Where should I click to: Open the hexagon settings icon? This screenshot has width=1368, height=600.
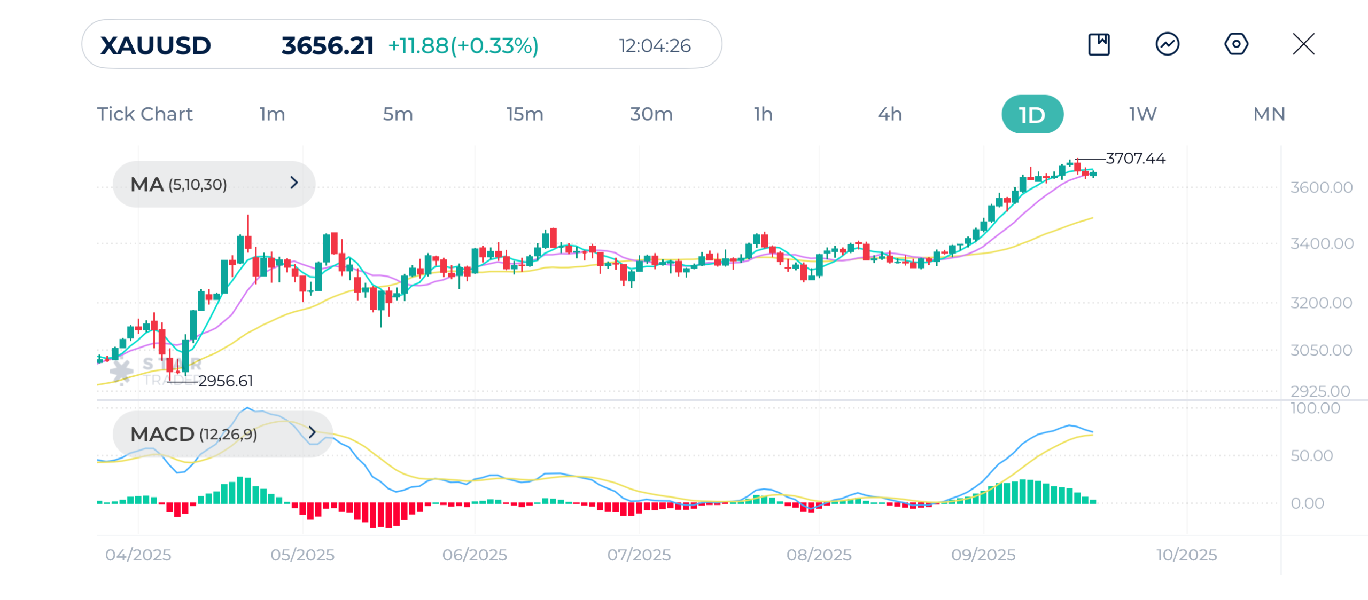1235,44
